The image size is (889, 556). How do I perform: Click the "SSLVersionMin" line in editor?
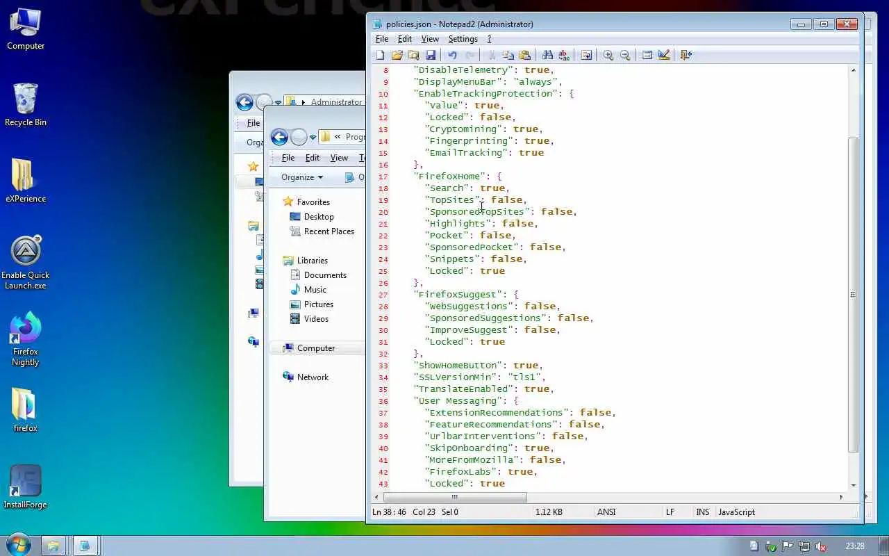pyautogui.click(x=481, y=377)
